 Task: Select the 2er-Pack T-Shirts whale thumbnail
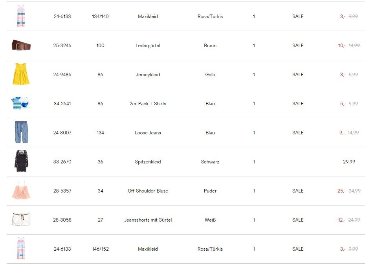[x=21, y=103]
